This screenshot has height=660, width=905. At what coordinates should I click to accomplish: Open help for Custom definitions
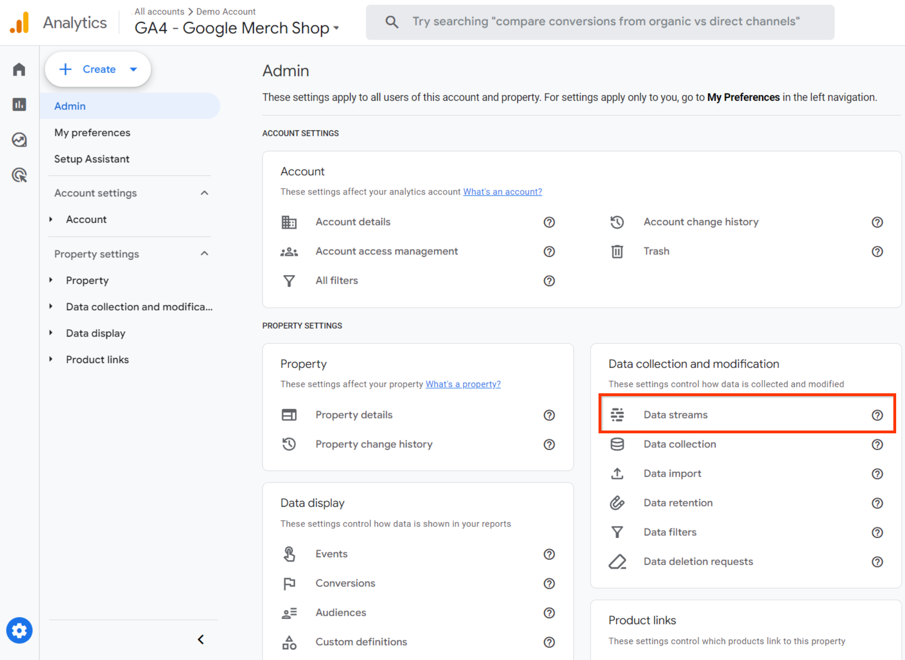549,642
